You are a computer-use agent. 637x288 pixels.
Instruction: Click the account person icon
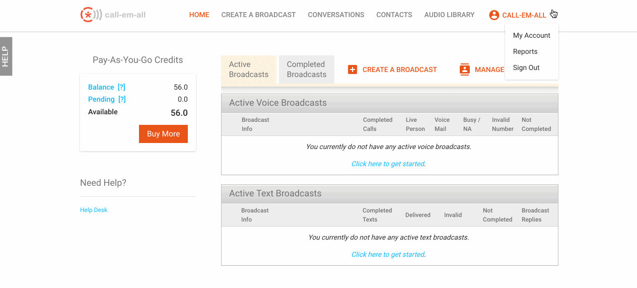coord(494,15)
